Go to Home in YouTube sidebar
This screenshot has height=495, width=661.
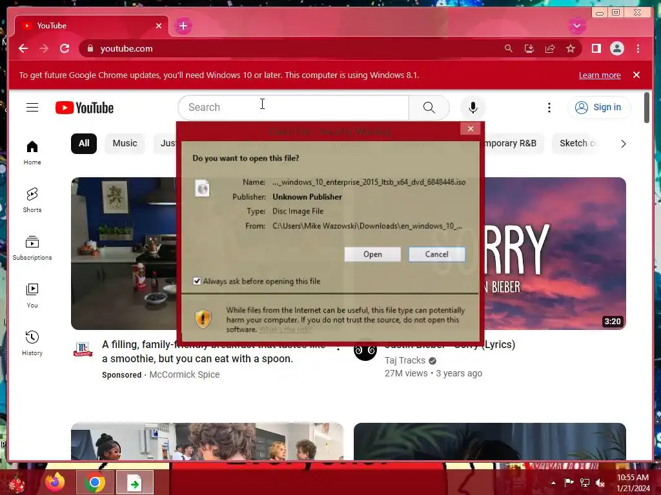point(32,152)
